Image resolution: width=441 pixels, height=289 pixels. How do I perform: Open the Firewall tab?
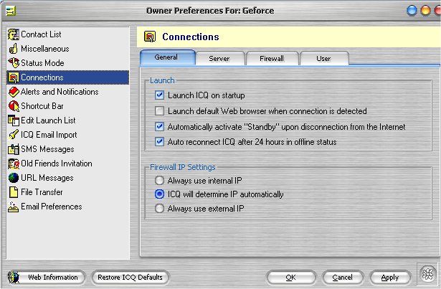coord(272,59)
